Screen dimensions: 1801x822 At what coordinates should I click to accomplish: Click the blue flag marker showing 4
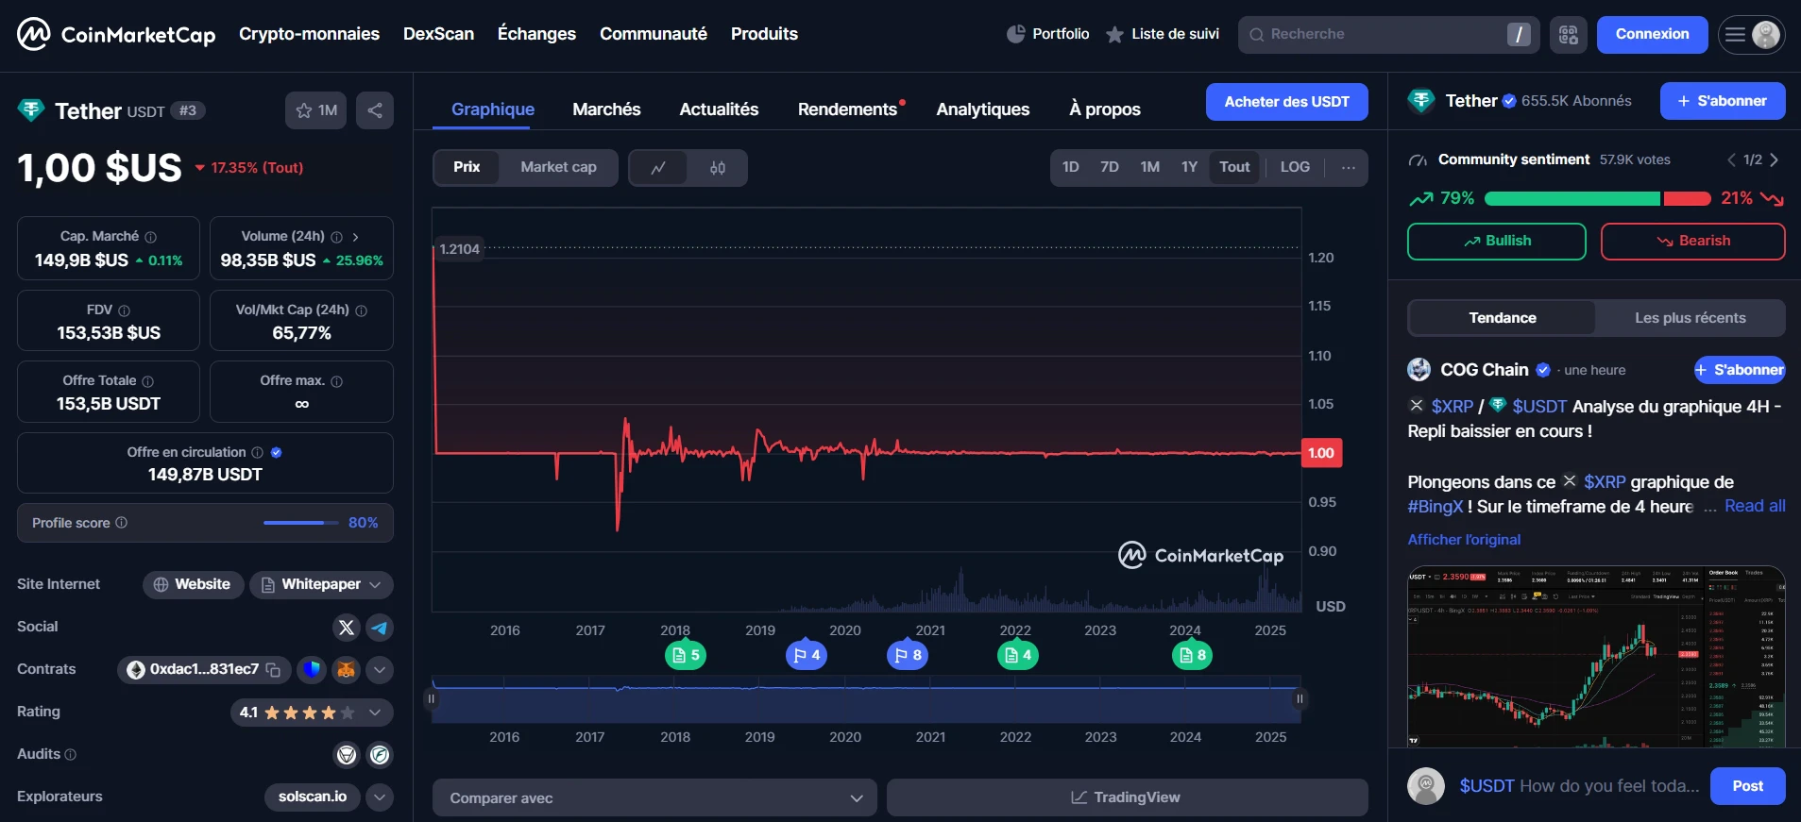click(x=807, y=655)
